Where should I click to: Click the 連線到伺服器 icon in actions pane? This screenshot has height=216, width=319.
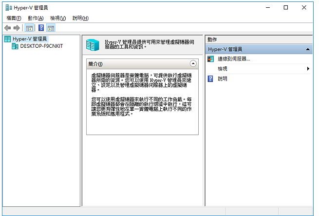point(210,59)
